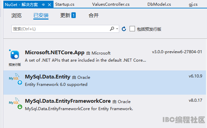207x128 pixels.
Task: Open the 更新 (Updates) tab
Action: 65,15
